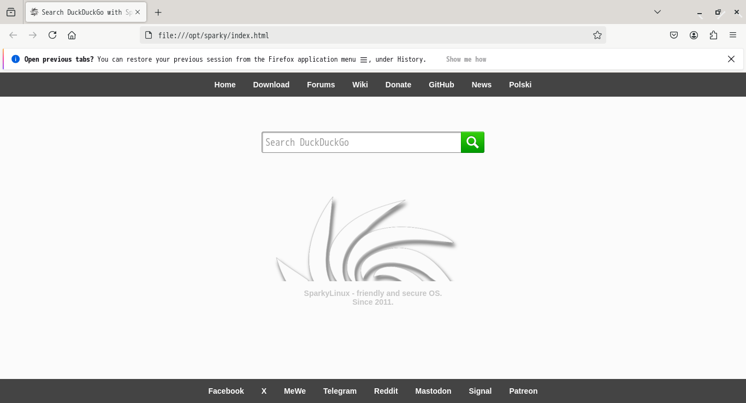This screenshot has width=746, height=403.
Task: Click the green magnifier search button
Action: pyautogui.click(x=472, y=143)
